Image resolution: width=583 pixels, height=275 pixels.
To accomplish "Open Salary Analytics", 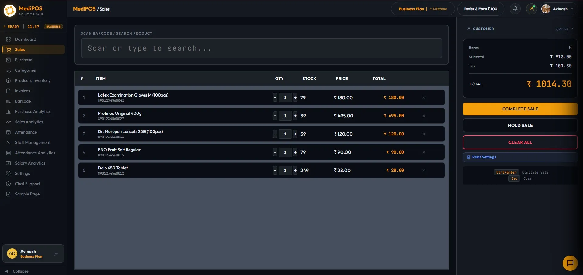I will (x=33, y=163).
